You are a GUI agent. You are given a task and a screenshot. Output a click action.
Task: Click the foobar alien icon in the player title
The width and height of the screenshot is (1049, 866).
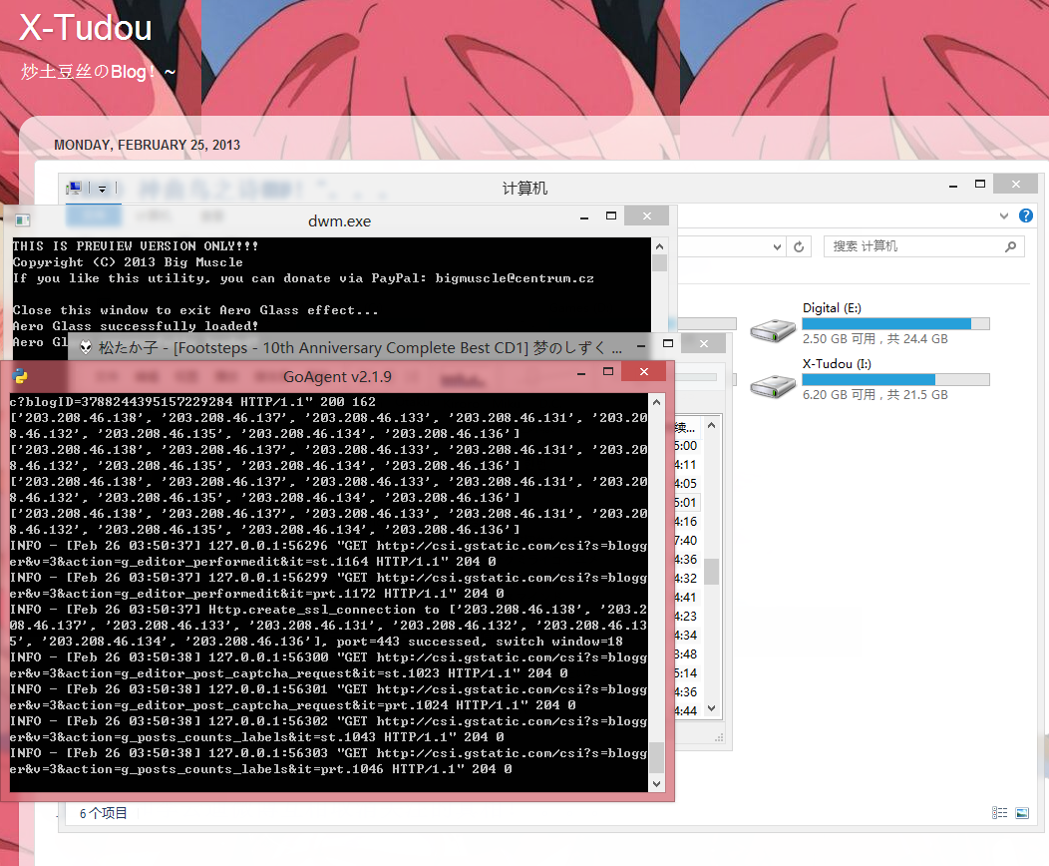pyautogui.click(x=86, y=346)
